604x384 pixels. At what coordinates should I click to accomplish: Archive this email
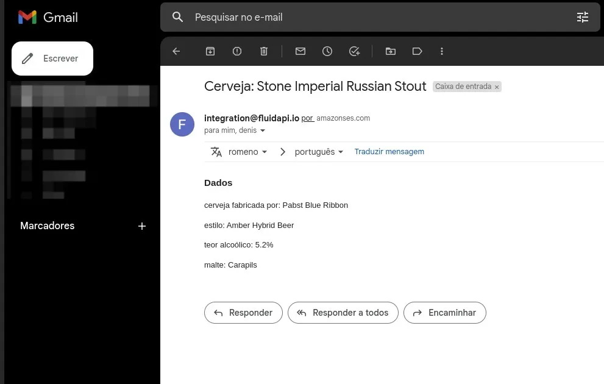[210, 51]
